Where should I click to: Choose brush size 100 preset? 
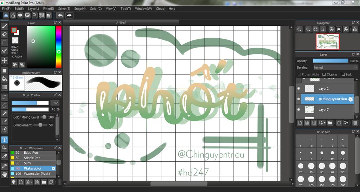(311, 180)
